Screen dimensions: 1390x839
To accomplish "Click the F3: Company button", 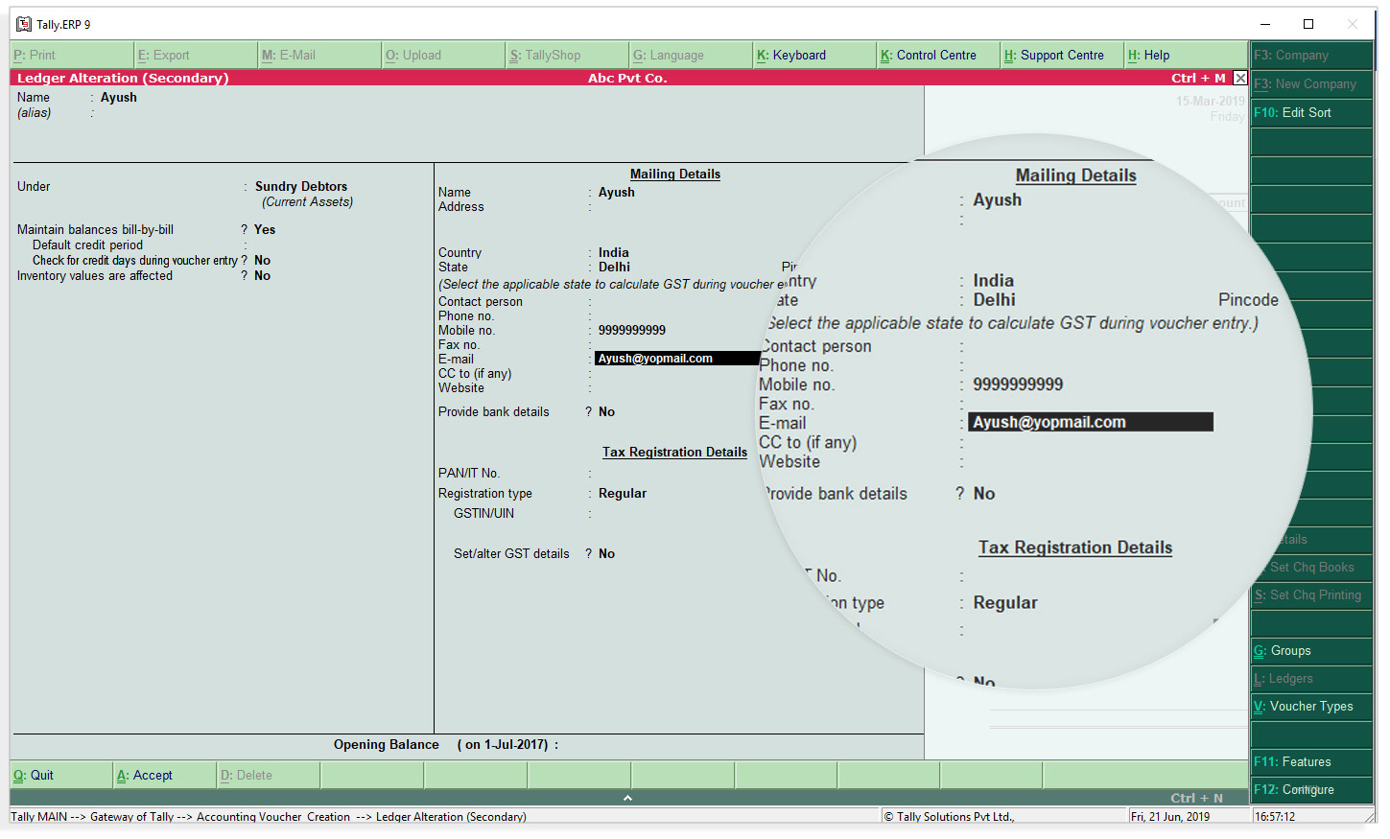I will [1311, 56].
